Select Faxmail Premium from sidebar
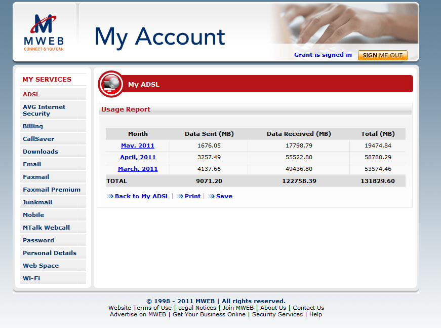This screenshot has width=441, height=328. (52, 190)
